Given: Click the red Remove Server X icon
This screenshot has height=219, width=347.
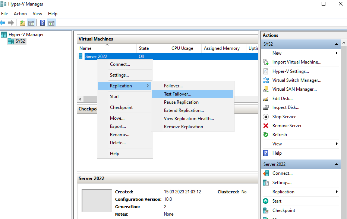Looking at the screenshot, I should tap(266, 126).
